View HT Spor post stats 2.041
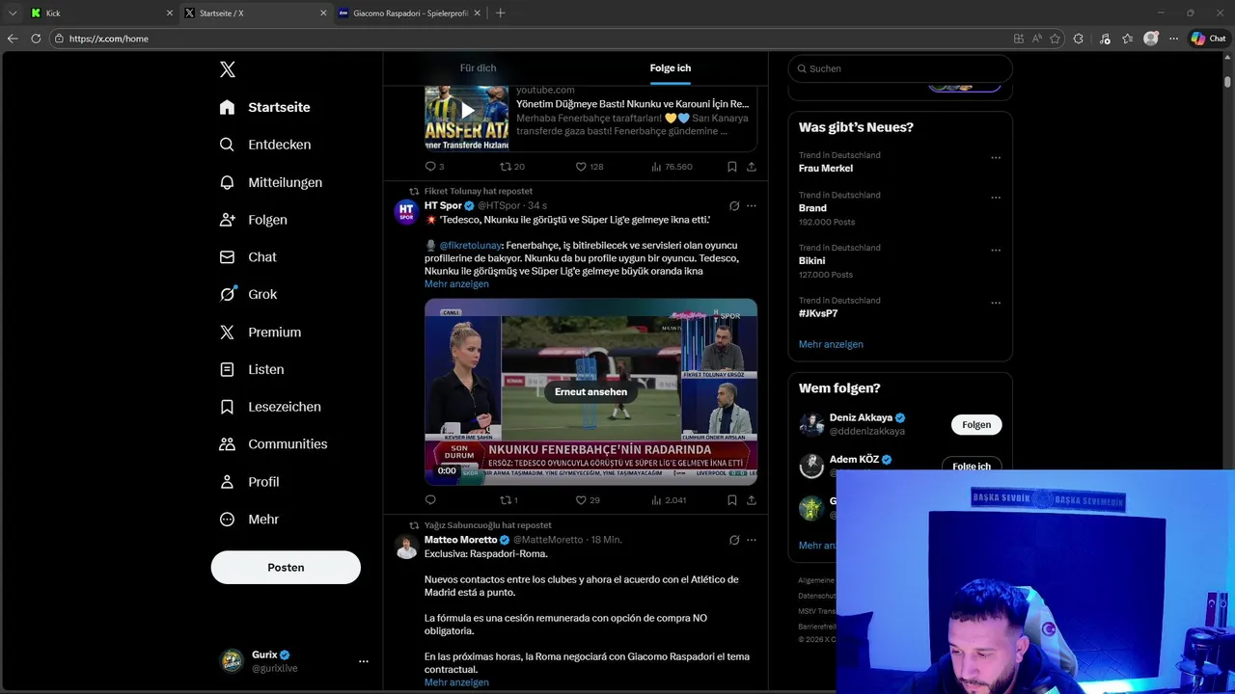The image size is (1235, 694). [669, 500]
